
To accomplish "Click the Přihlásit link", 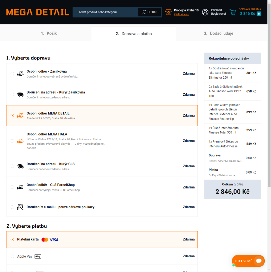I will pyautogui.click(x=216, y=10).
